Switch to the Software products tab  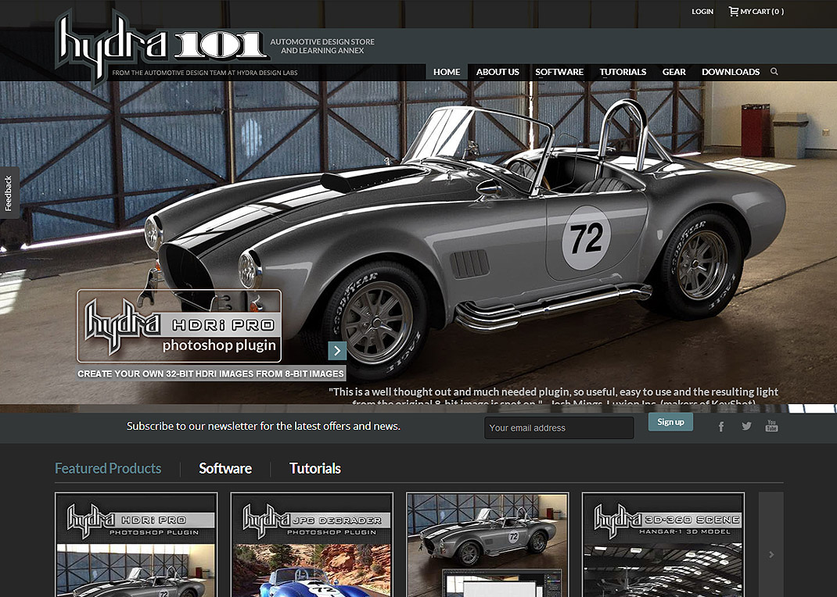[225, 469]
